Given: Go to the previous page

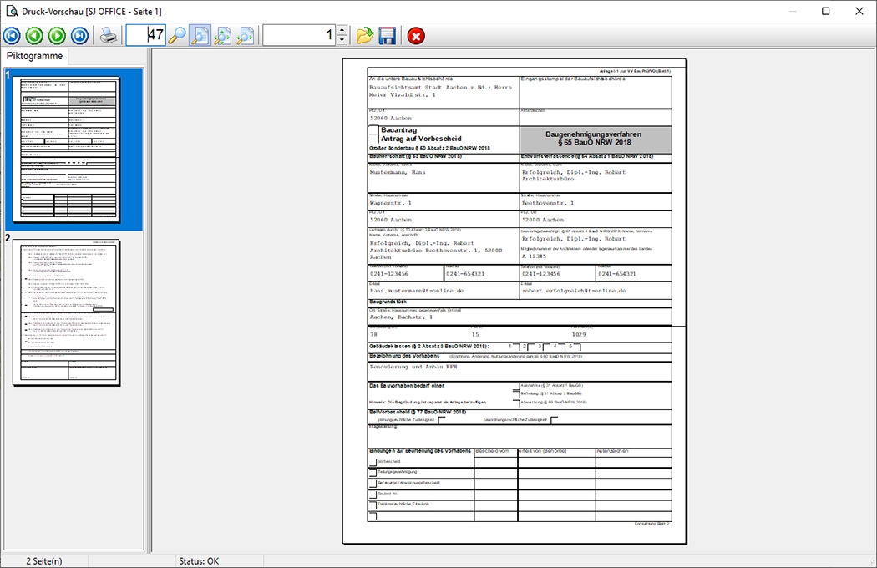Looking at the screenshot, I should point(35,36).
